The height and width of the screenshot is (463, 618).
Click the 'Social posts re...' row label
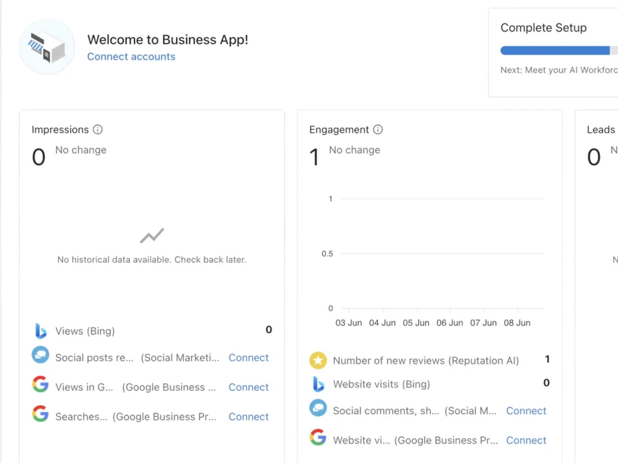(x=94, y=358)
